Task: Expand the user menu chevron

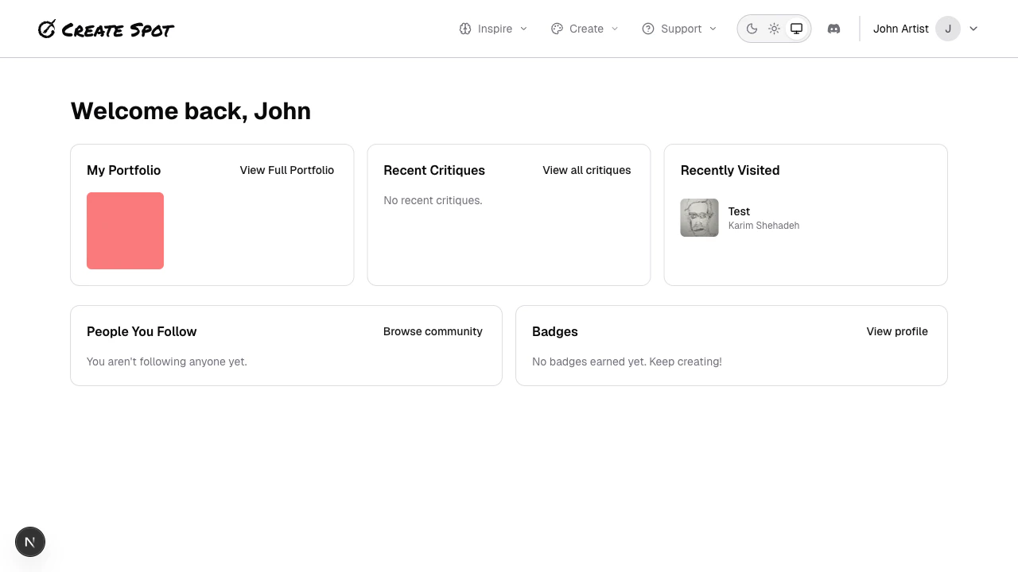Action: tap(973, 29)
